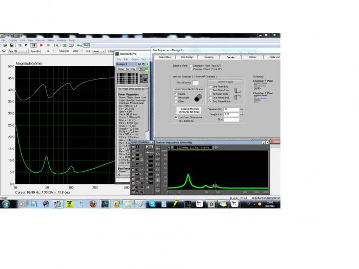Click Suggest Minimum Vent Area for Xmax
This screenshot has height=269, width=359.
click(x=189, y=110)
